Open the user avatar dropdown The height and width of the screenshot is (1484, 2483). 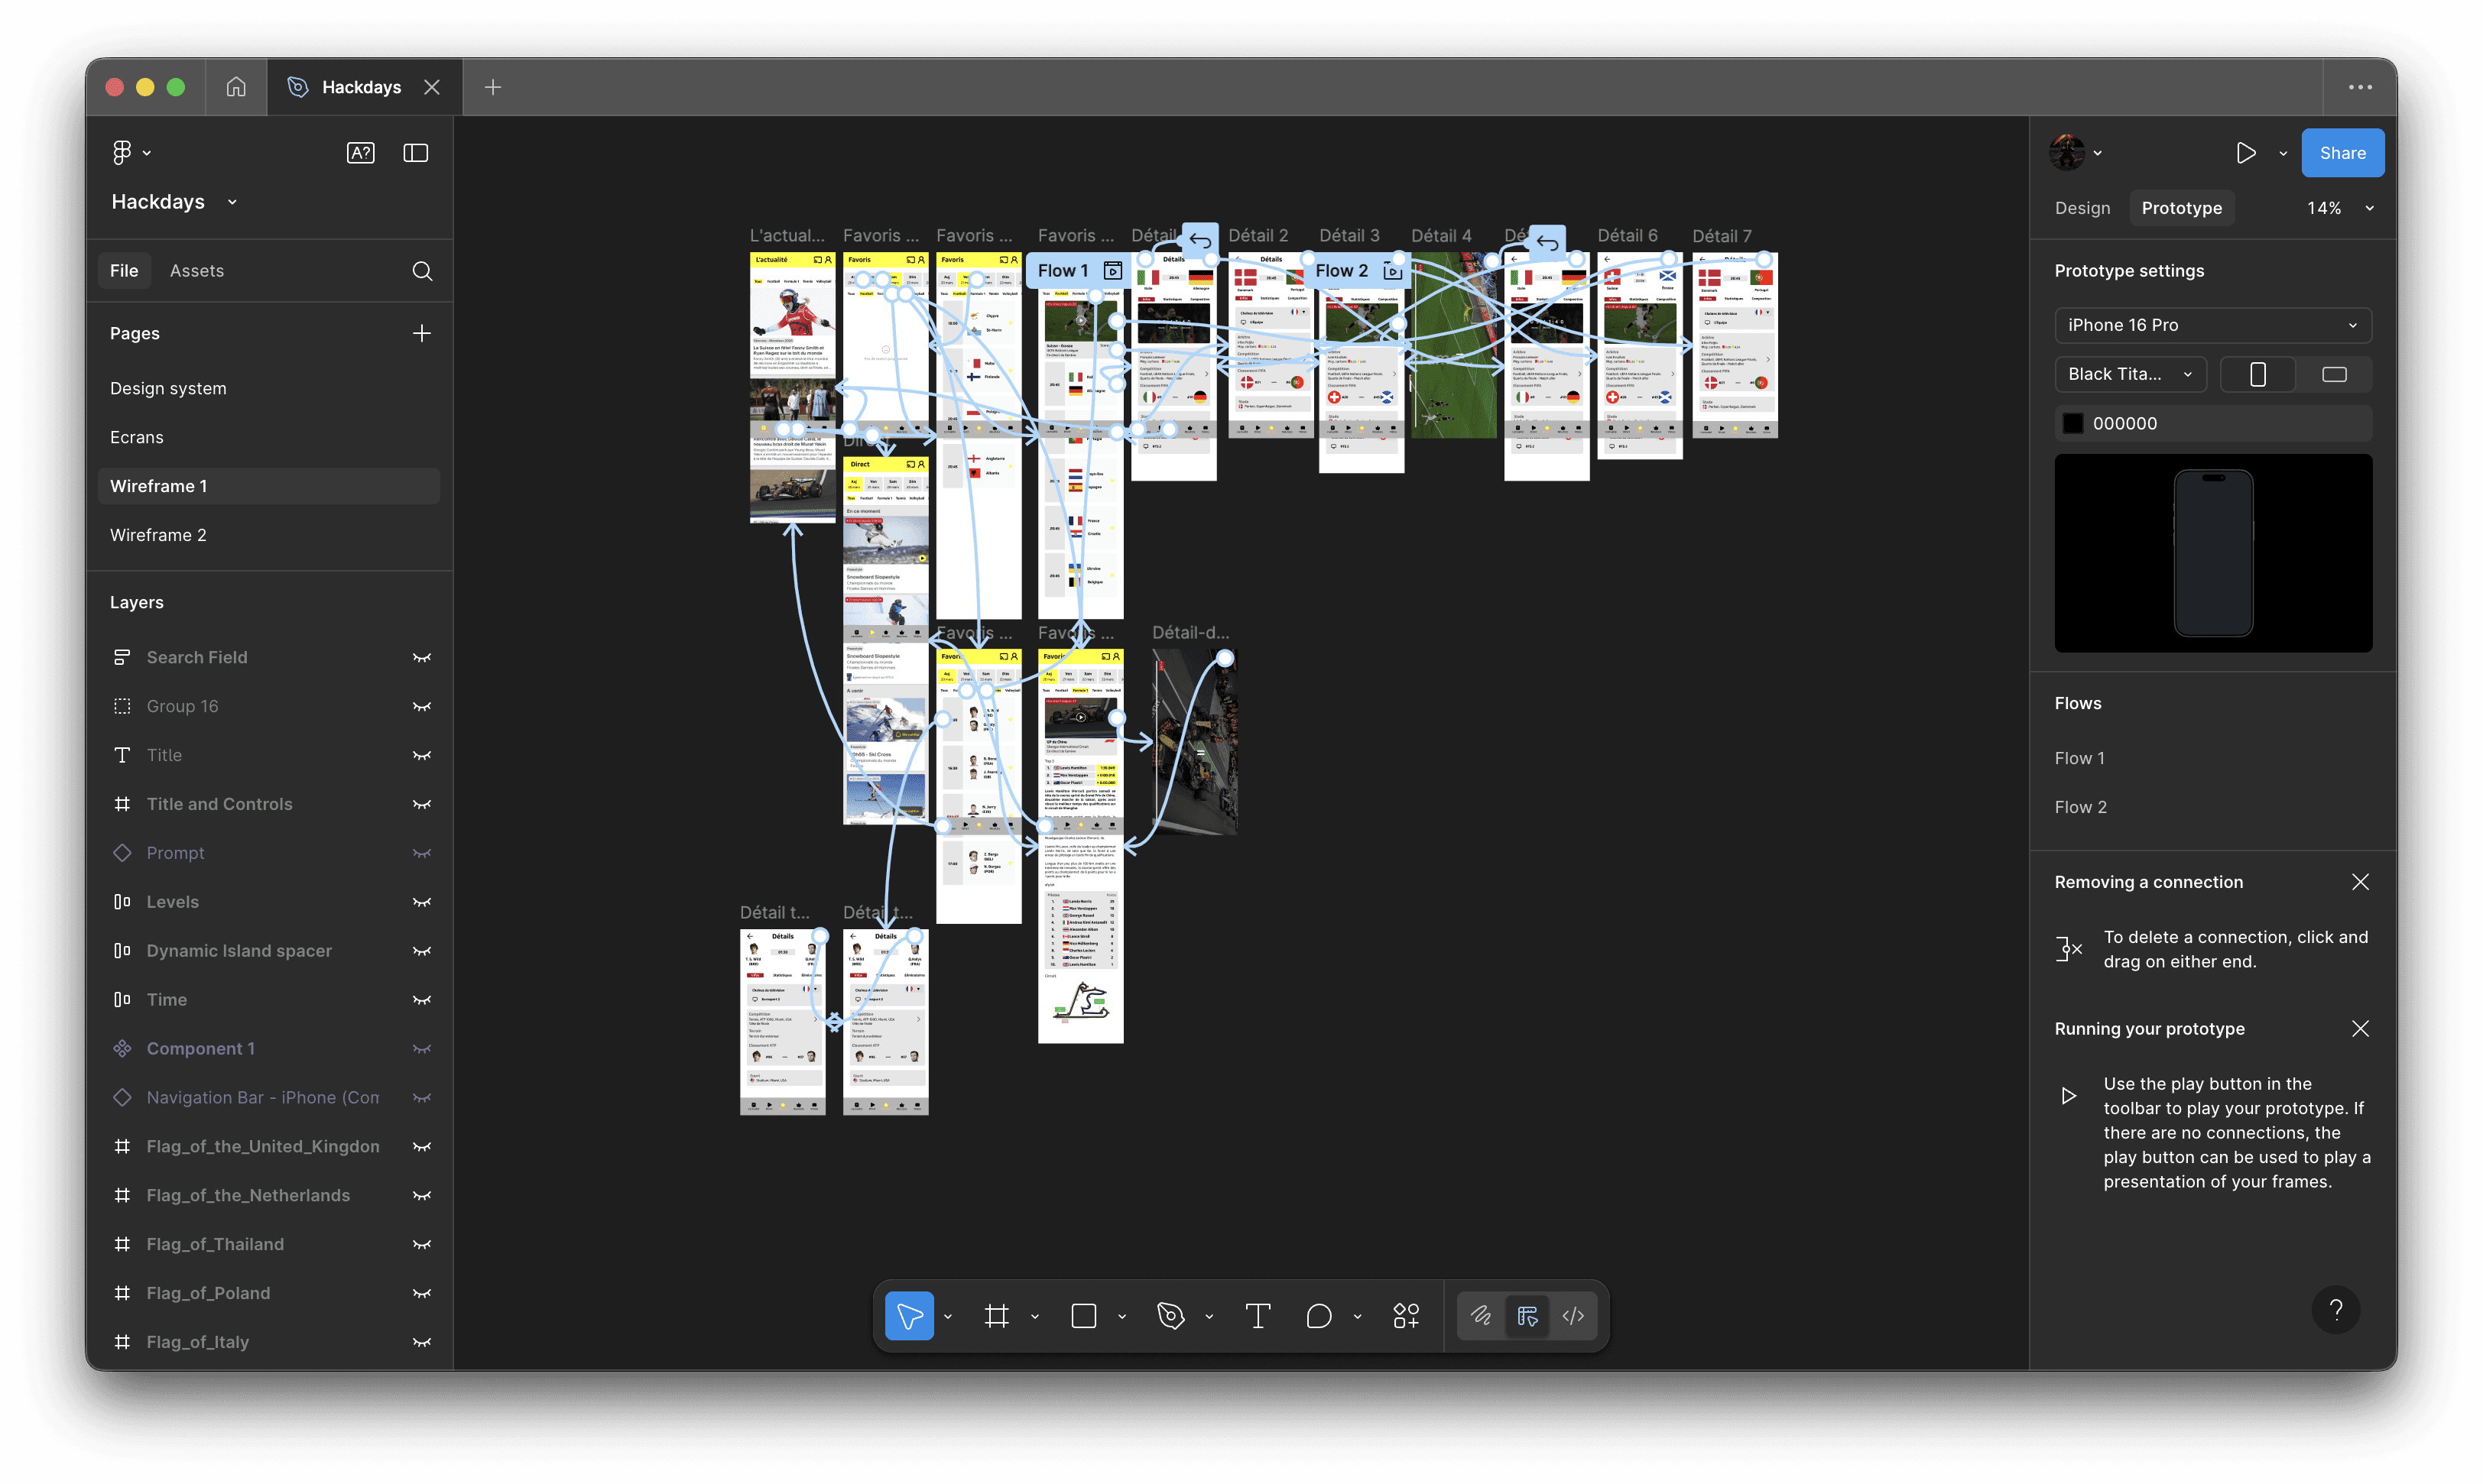[x=2076, y=153]
